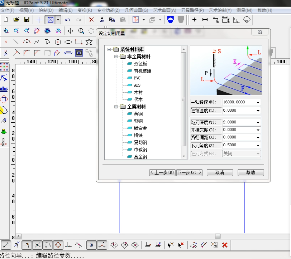Click the pan view tool icon
This screenshot has width=291, height=259.
click(x=70, y=31)
